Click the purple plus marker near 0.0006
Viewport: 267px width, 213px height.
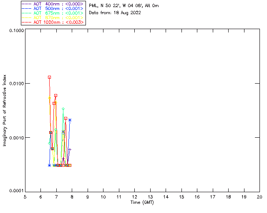tap(70, 149)
